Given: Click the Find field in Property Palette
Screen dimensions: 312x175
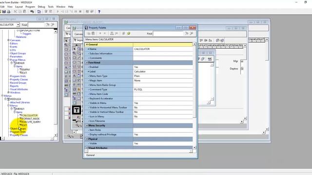Looking at the screenshot, I should [x=168, y=34].
